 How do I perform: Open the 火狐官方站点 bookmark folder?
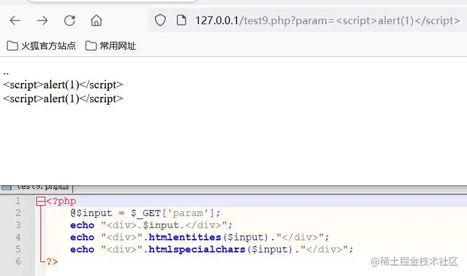pos(41,46)
